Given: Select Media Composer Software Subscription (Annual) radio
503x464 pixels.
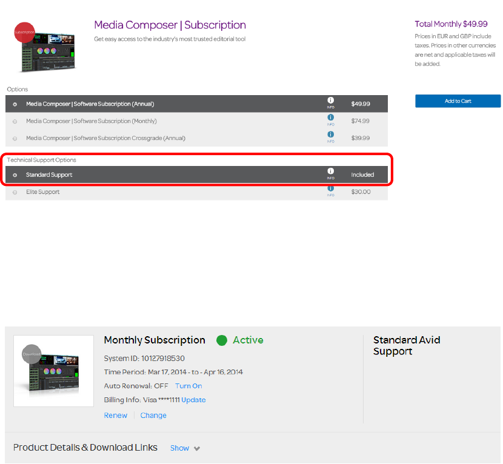Looking at the screenshot, I should (x=15, y=104).
